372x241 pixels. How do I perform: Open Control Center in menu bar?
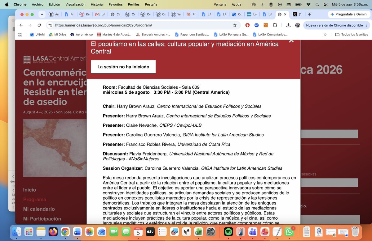[x=325, y=4]
